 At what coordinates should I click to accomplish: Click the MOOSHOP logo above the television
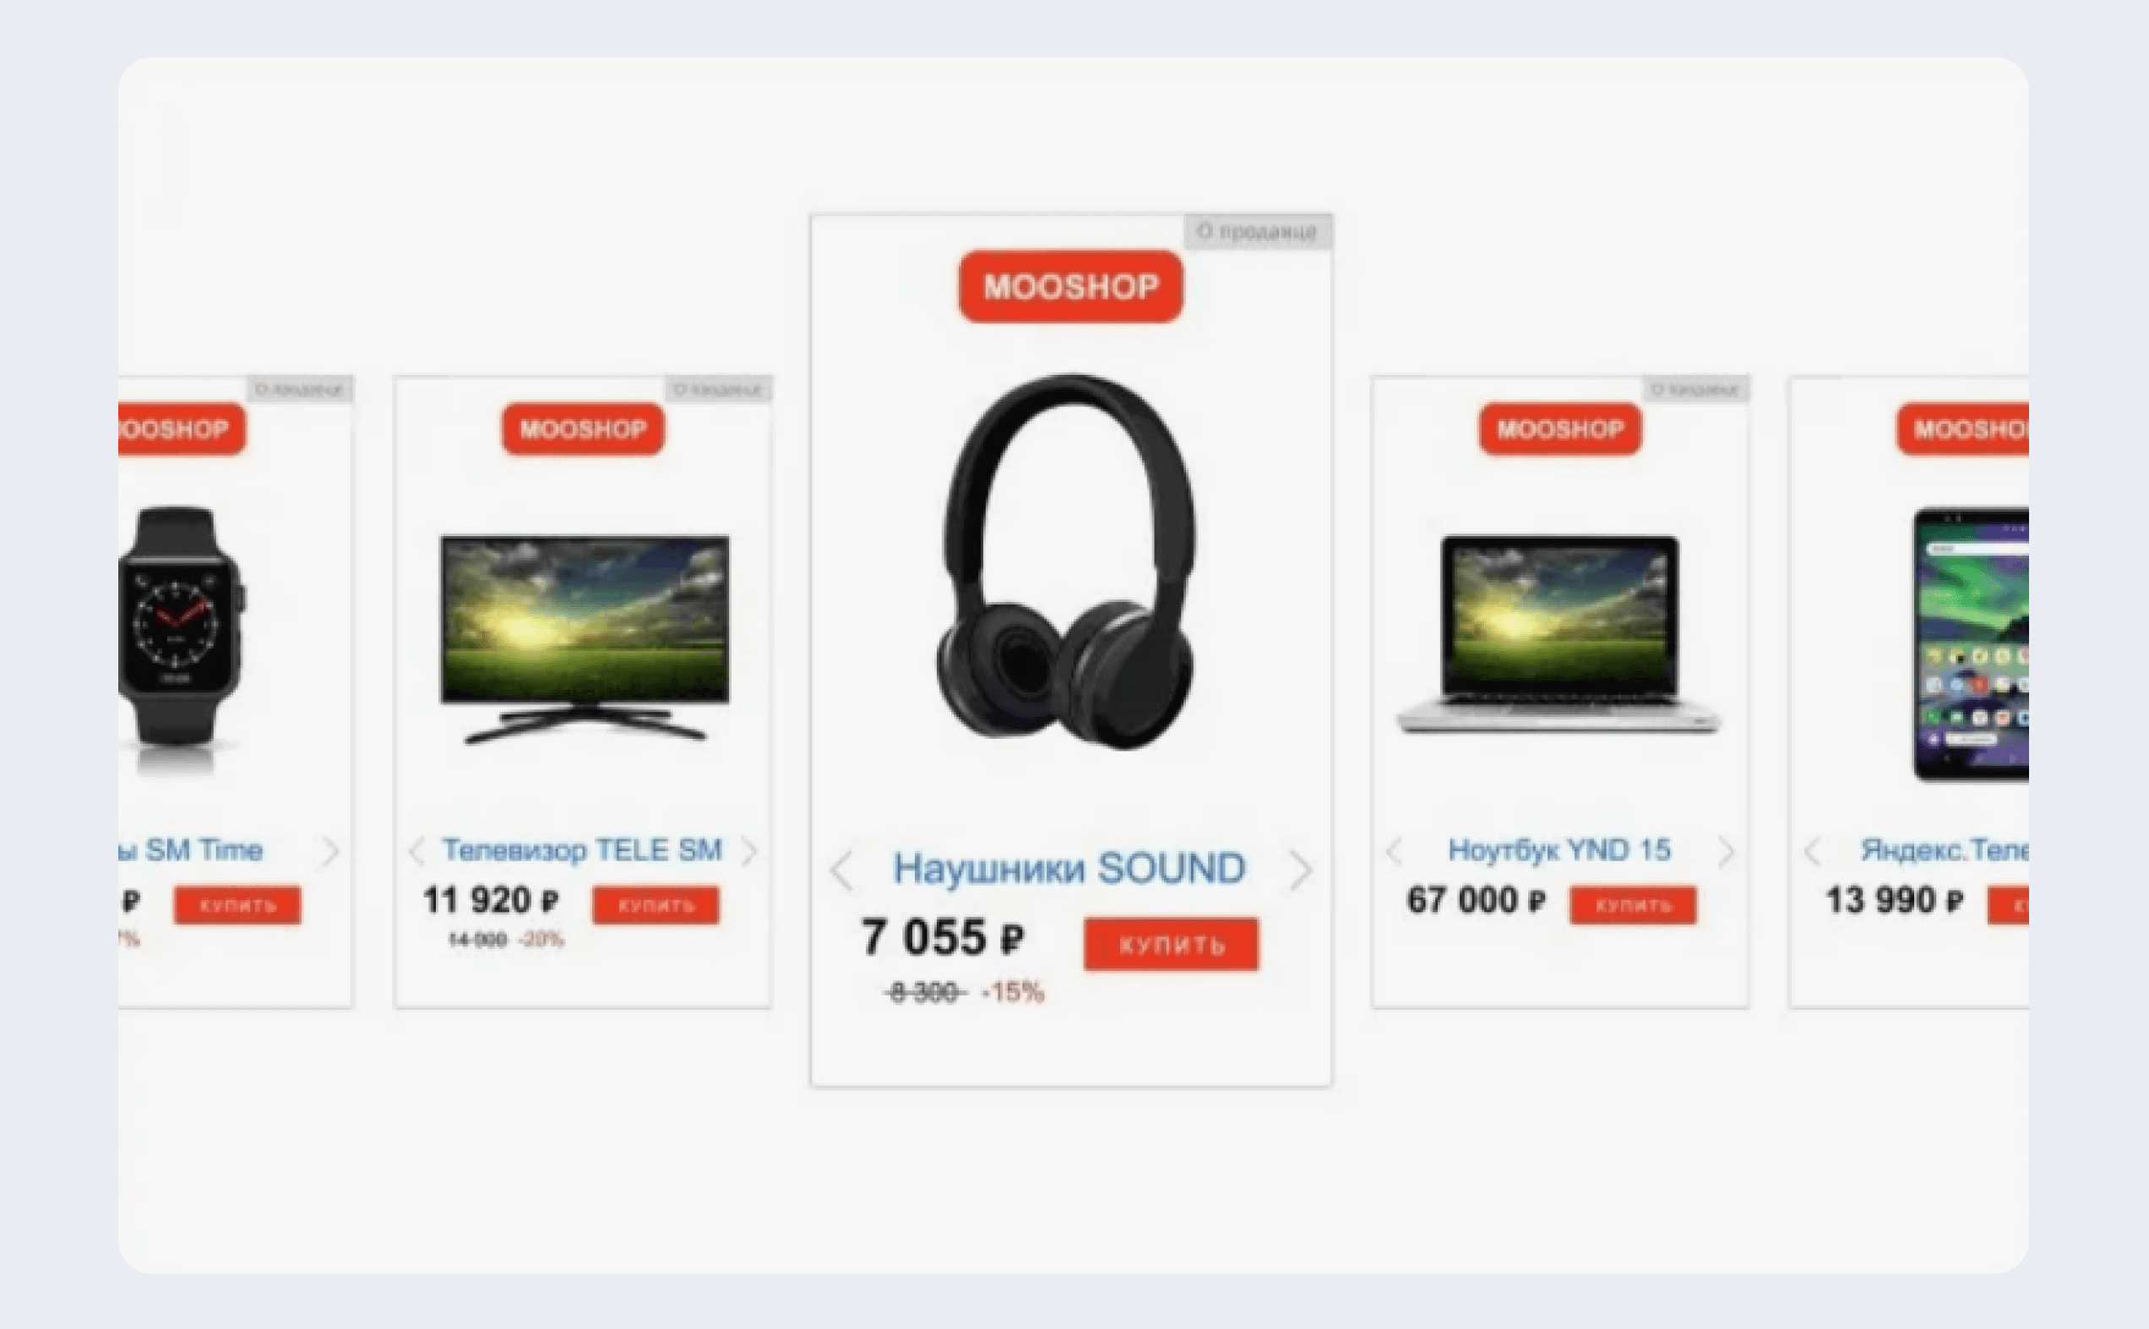(x=582, y=429)
